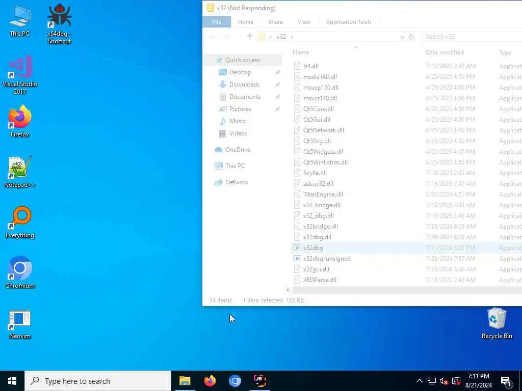Select the Recycle Bin icon

497,323
